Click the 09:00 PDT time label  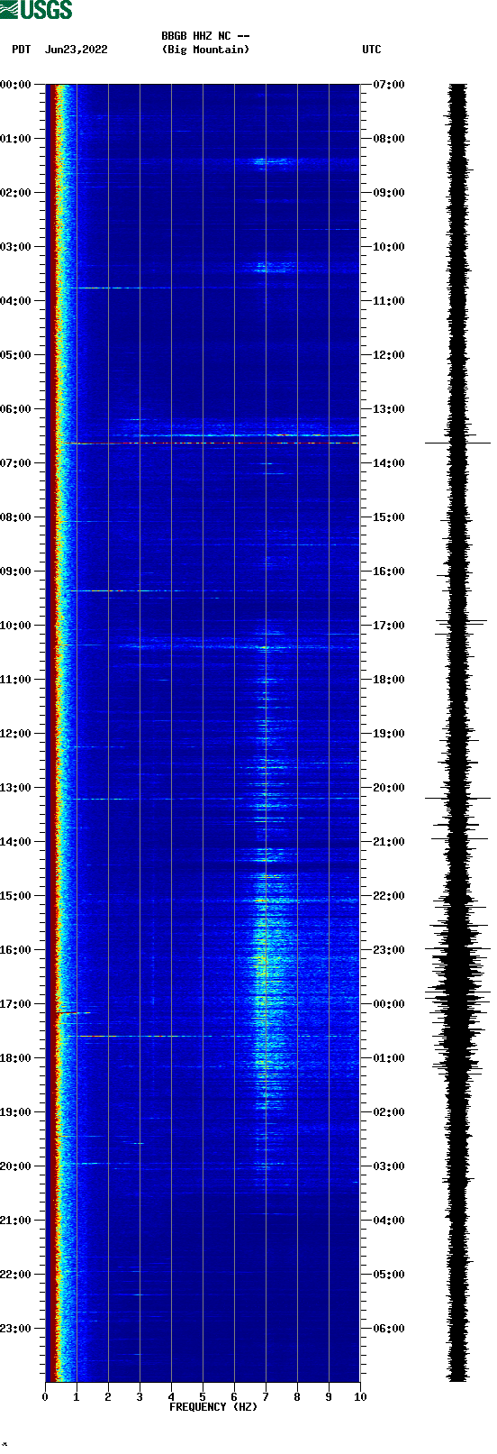16,572
